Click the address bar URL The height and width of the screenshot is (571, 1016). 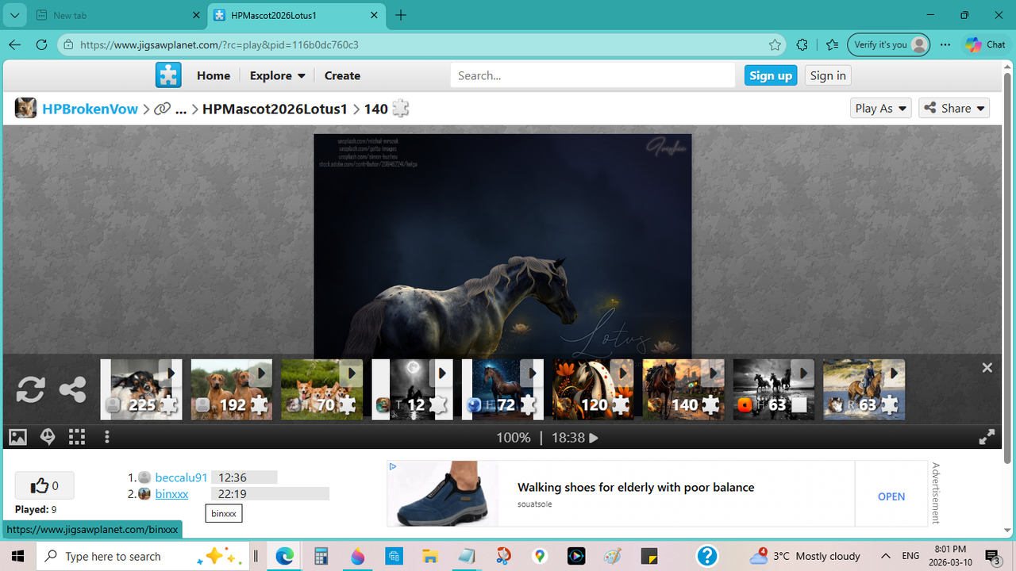tap(219, 45)
